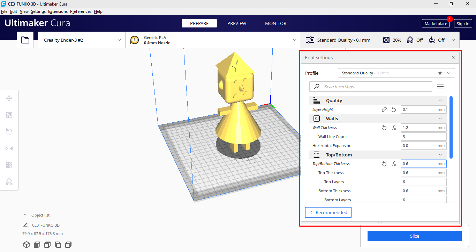This screenshot has width=476, height=252.
Task: Open the Settings menu
Action: coord(38,11)
